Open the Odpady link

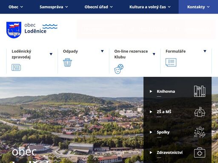pos(70,51)
